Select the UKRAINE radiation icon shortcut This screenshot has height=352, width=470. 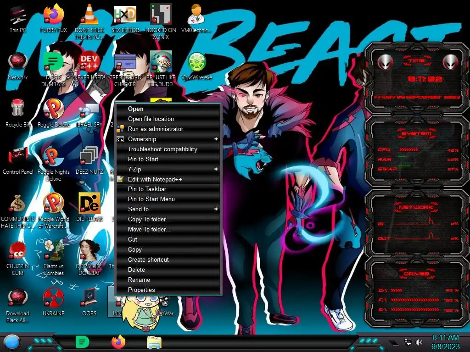click(53, 302)
